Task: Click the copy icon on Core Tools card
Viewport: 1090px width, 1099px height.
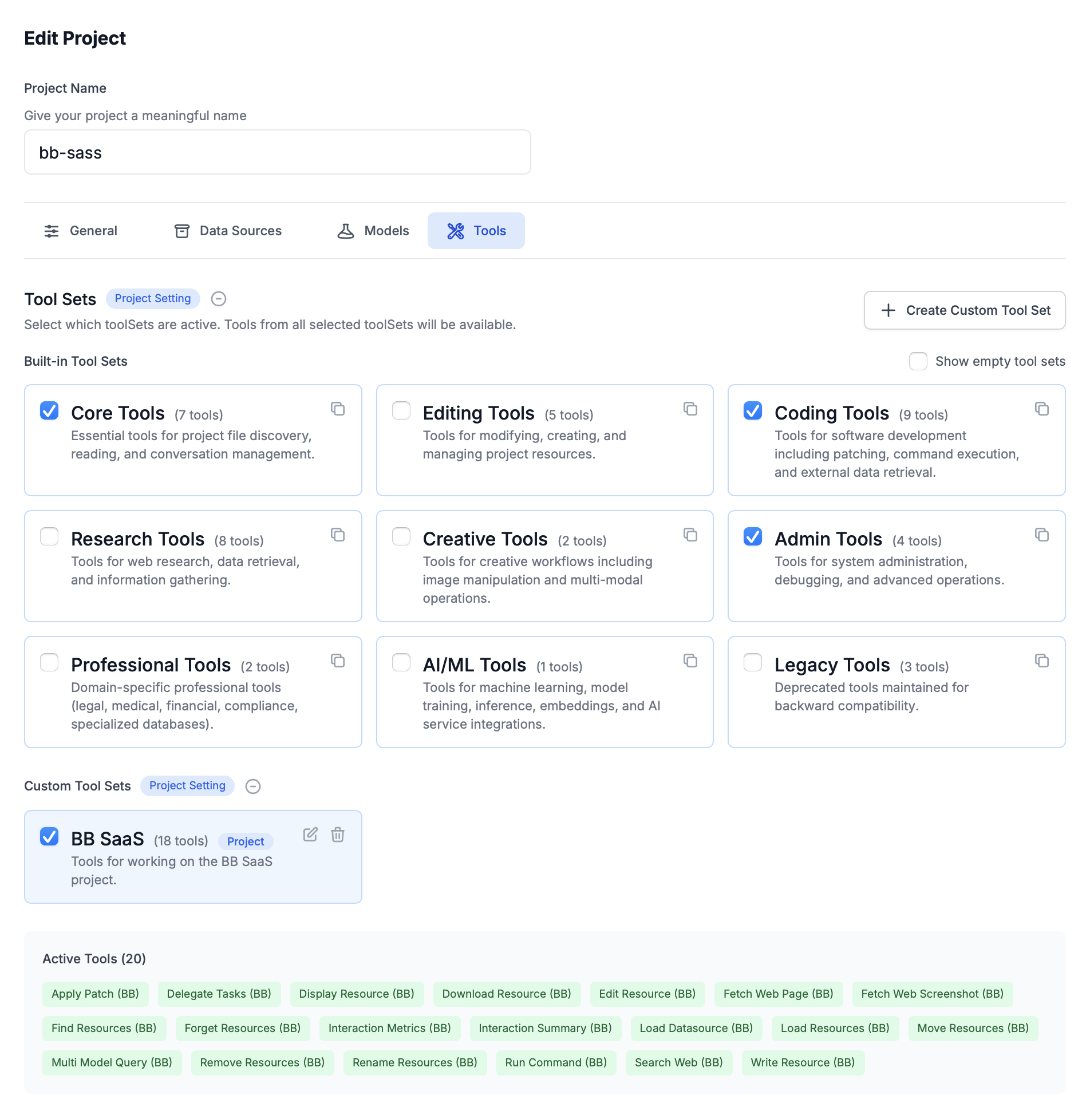Action: point(338,409)
